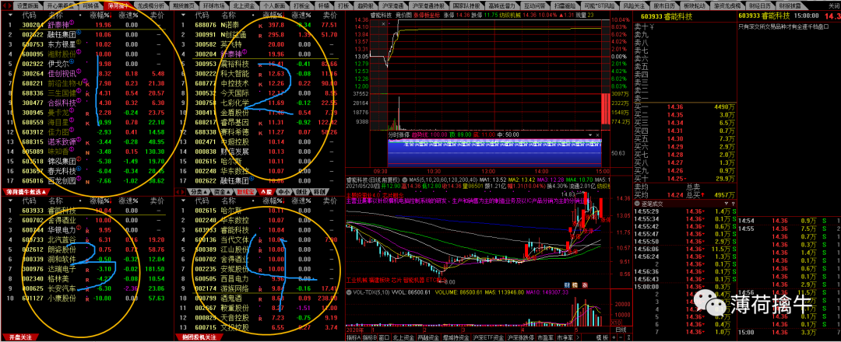Screen dimensions: 841x342
Task: Click the X10 volume scale button
Action: click(x=616, y=323)
